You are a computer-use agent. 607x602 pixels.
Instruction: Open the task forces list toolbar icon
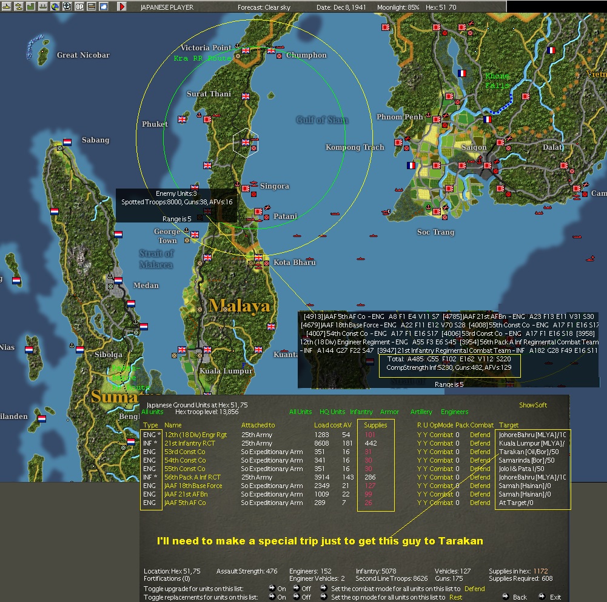[18, 6]
